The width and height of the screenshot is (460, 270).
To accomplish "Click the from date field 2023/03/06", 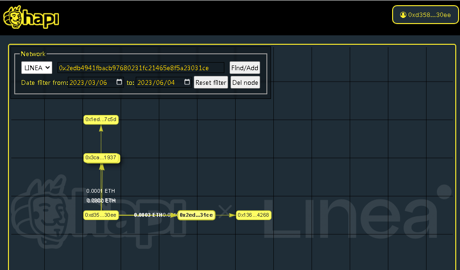I will click(x=96, y=82).
